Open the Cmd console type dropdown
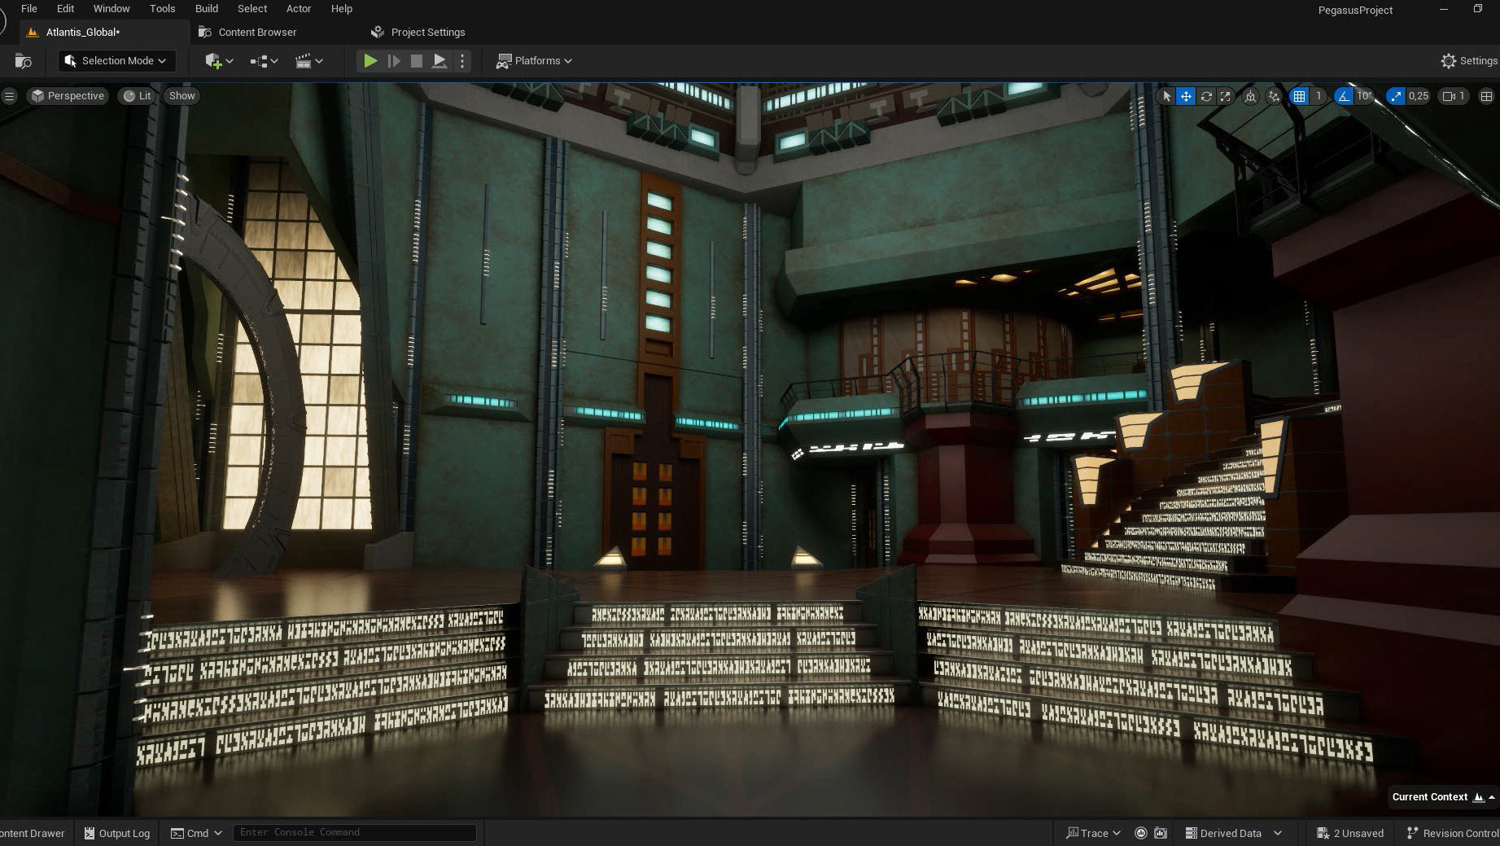This screenshot has height=846, width=1500. [x=196, y=833]
